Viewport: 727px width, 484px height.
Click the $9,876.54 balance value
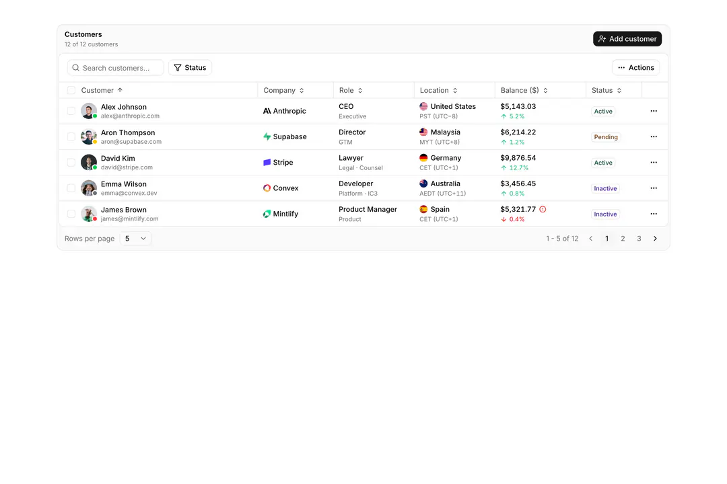point(518,158)
